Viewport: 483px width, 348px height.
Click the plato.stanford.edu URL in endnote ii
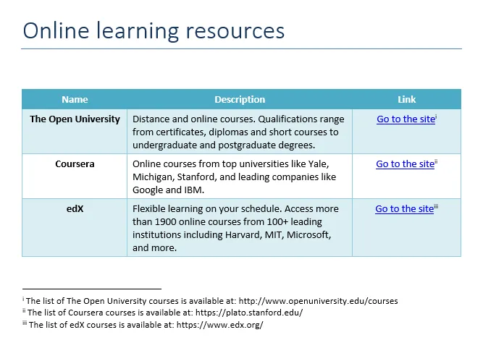click(249, 313)
